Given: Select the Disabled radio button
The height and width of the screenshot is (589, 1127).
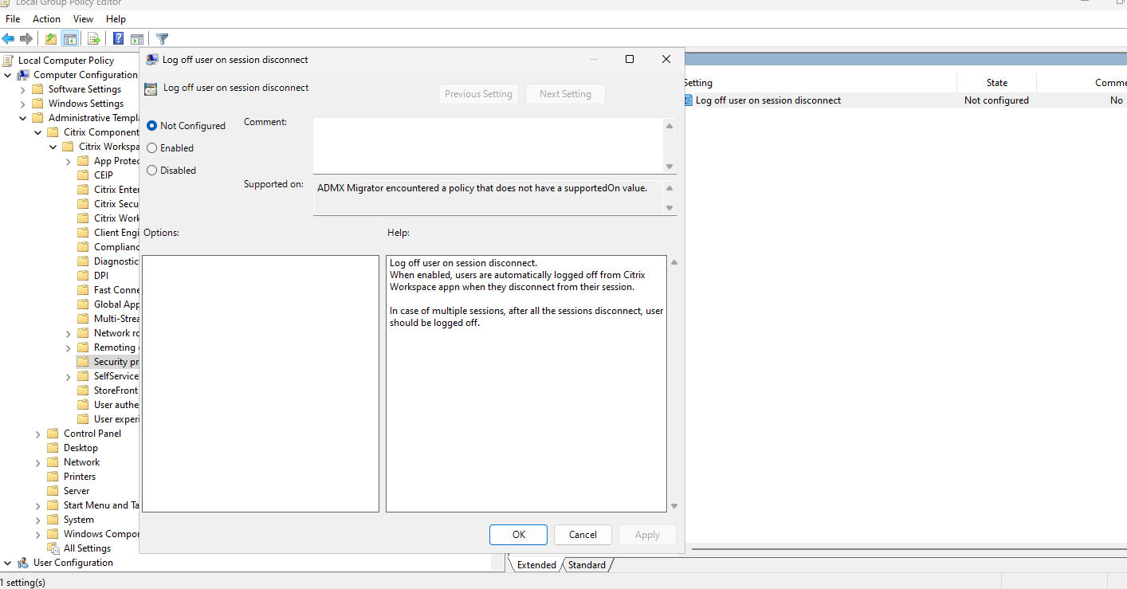Looking at the screenshot, I should (x=152, y=171).
